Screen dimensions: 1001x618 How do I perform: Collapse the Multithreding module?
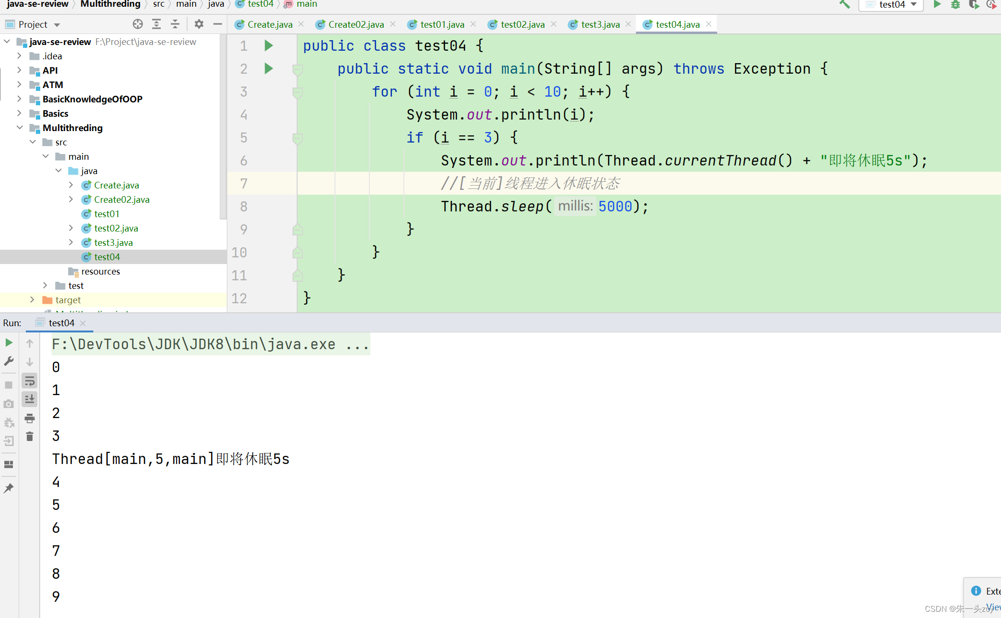coord(19,128)
